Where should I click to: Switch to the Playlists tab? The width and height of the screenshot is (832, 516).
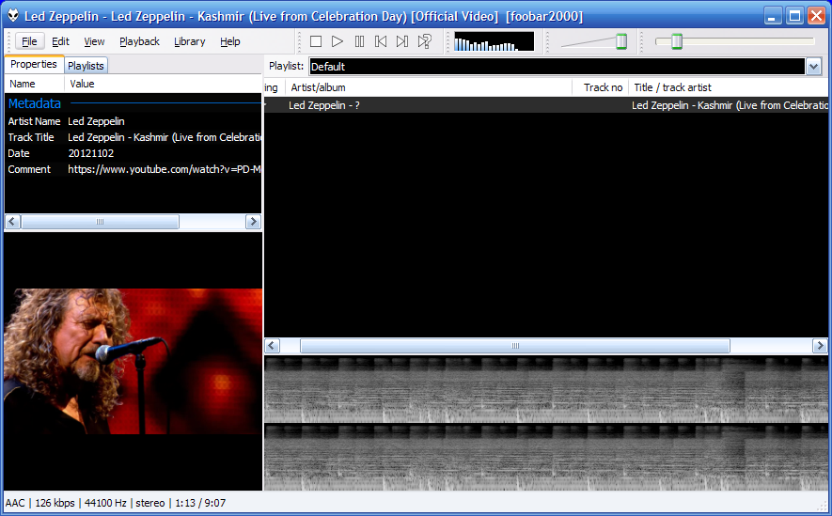pos(86,66)
